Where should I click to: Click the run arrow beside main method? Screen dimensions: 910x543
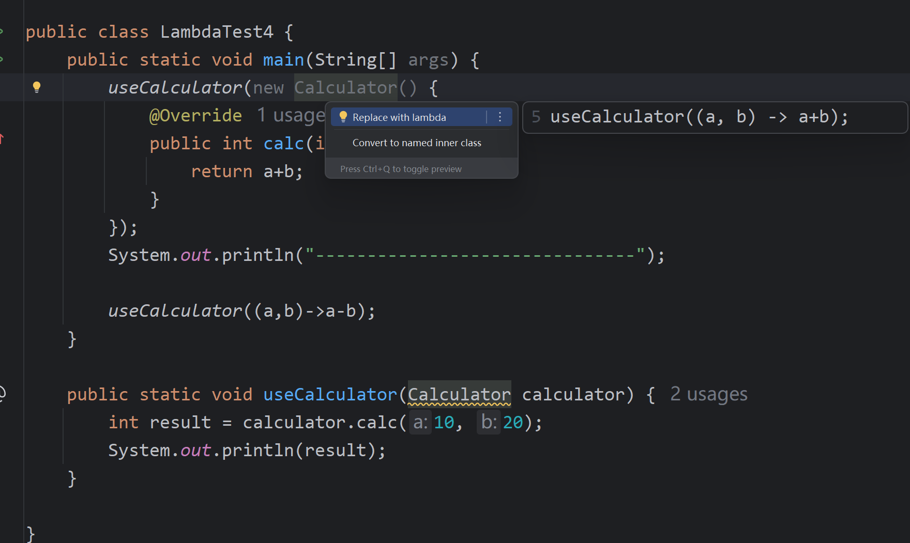point(2,59)
